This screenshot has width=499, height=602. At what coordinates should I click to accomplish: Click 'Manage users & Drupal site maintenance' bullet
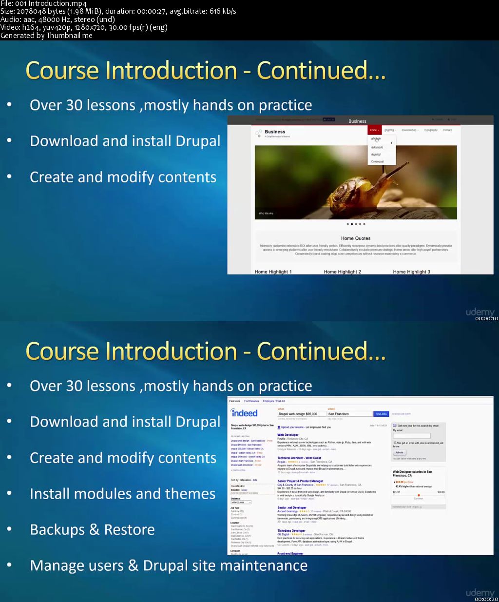(169, 565)
